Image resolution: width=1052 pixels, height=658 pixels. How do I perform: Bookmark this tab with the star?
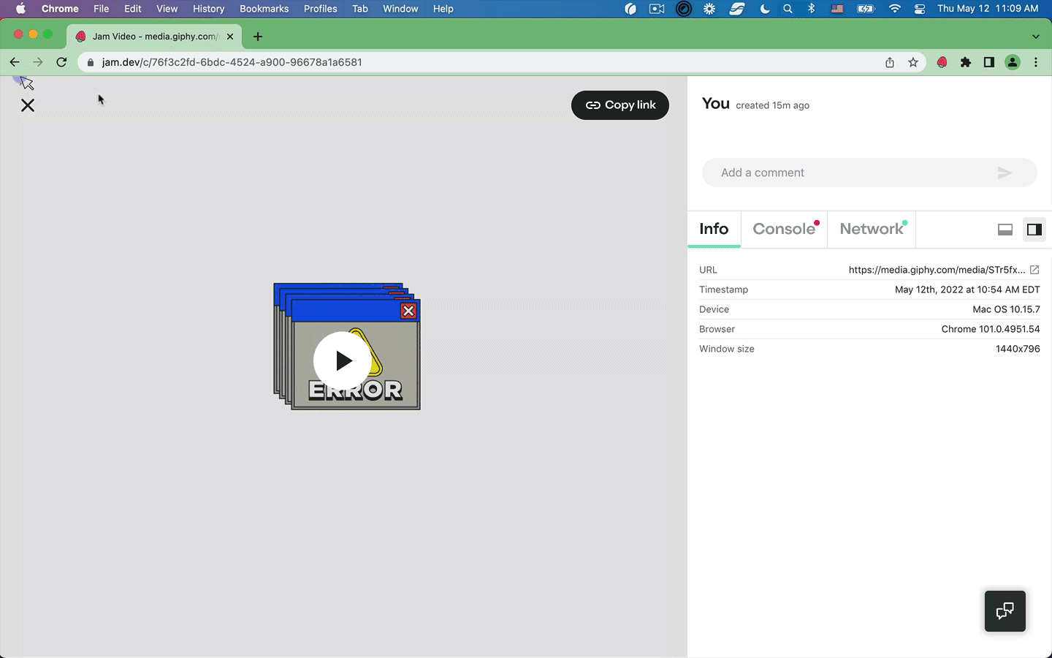point(913,62)
